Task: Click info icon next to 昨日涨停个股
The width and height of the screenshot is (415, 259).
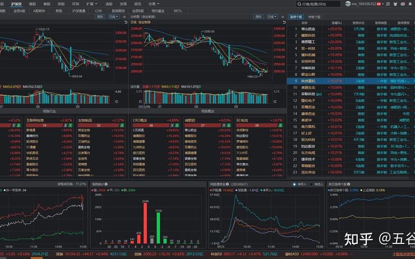Action: tap(349, 184)
